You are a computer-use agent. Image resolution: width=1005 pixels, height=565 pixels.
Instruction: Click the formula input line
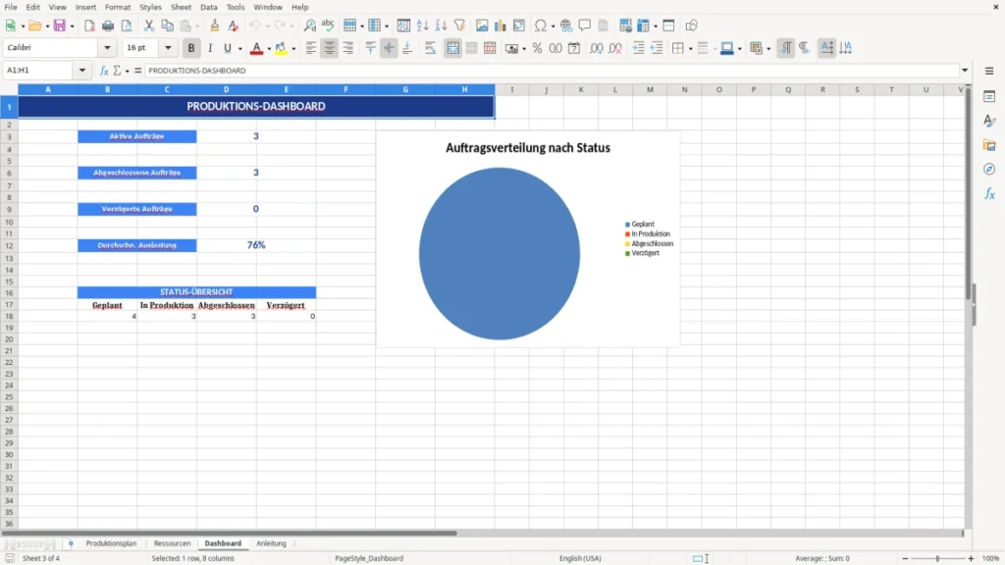click(x=552, y=71)
